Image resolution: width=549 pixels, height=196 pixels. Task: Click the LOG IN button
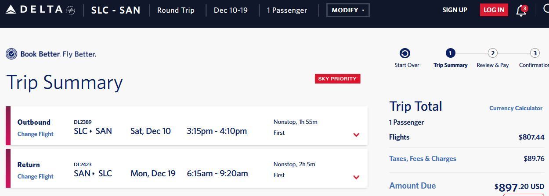(x=494, y=10)
